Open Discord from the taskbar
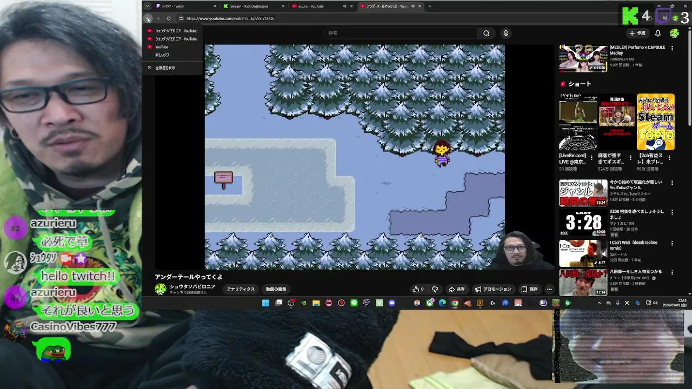 (x=392, y=303)
